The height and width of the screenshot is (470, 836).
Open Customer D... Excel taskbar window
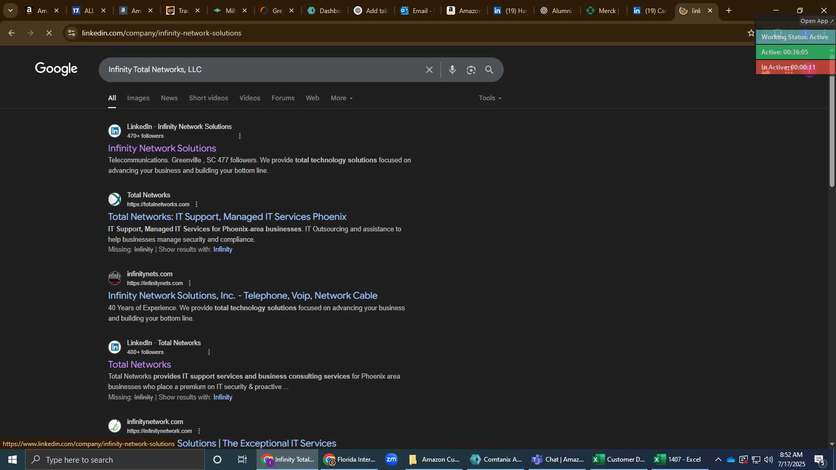(619, 460)
